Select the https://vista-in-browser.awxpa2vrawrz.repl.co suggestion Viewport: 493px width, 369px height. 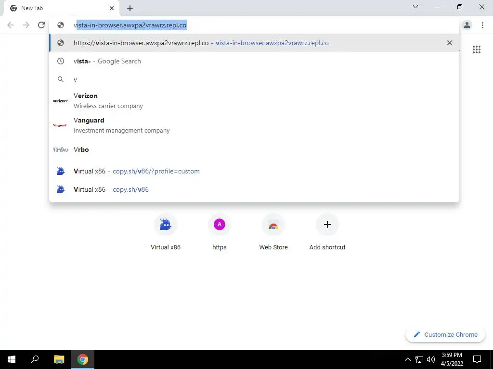[254, 43]
